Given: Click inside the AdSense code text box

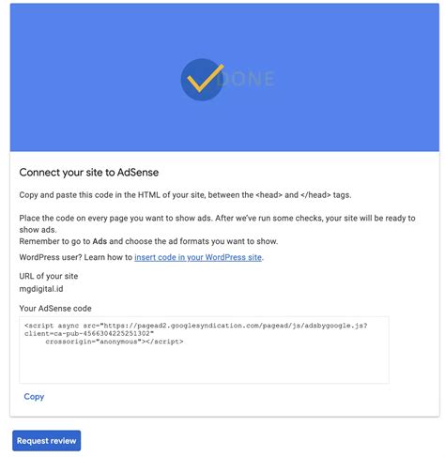Looking at the screenshot, I should pyautogui.click(x=204, y=350).
